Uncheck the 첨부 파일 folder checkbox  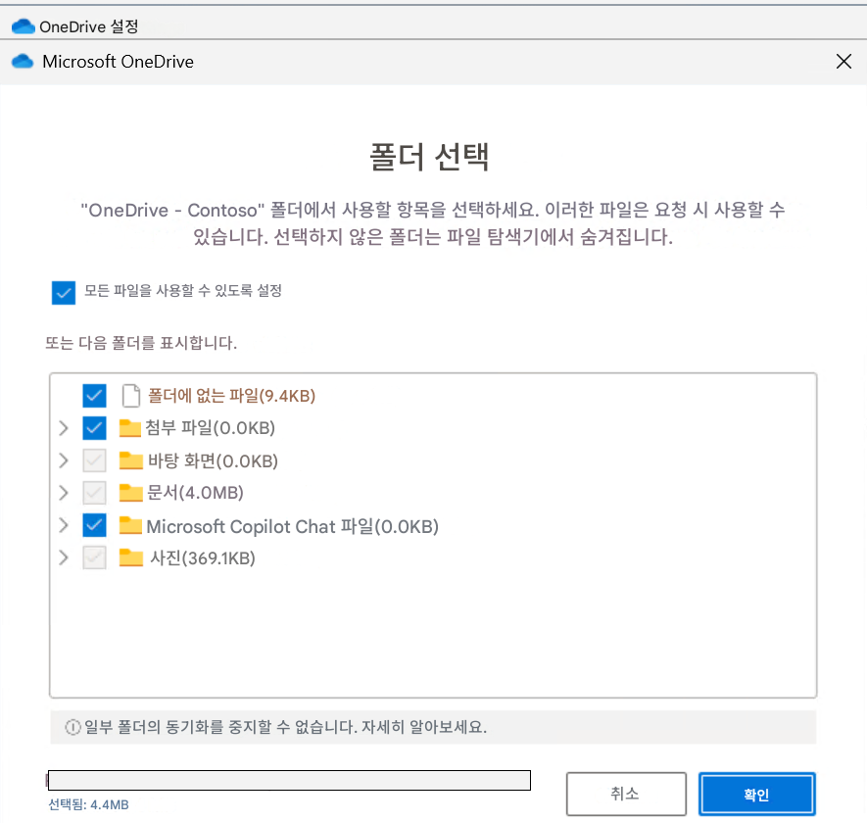94,427
